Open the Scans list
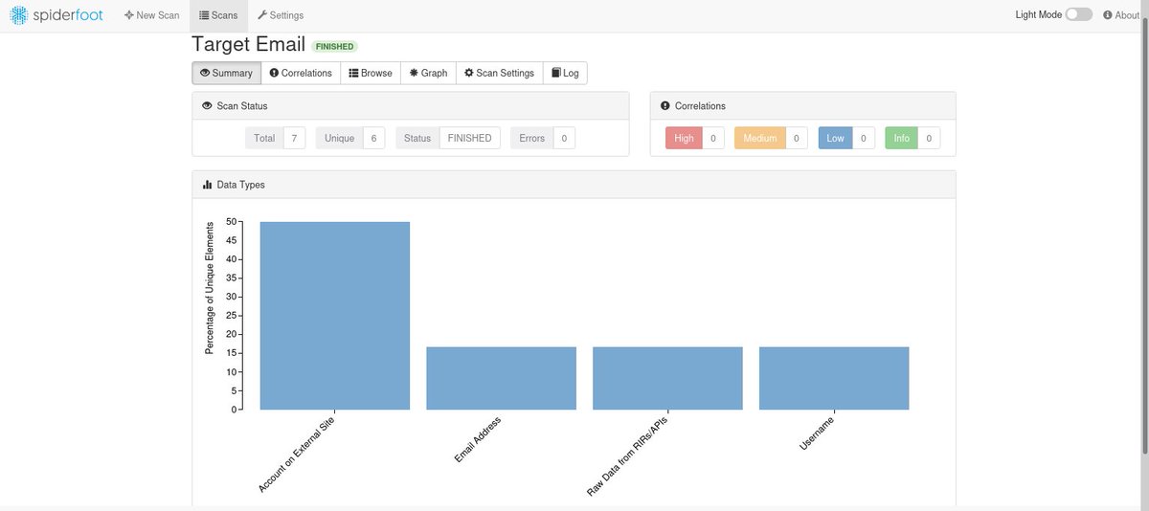This screenshot has height=511, width=1149. (218, 15)
